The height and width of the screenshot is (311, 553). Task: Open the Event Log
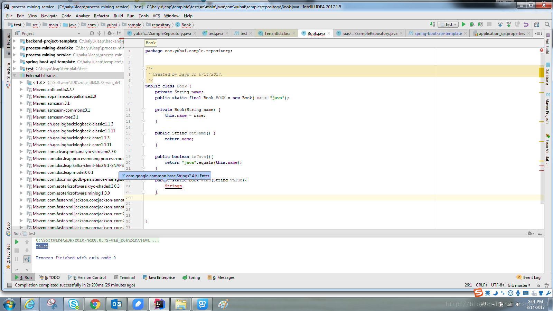[528, 277]
